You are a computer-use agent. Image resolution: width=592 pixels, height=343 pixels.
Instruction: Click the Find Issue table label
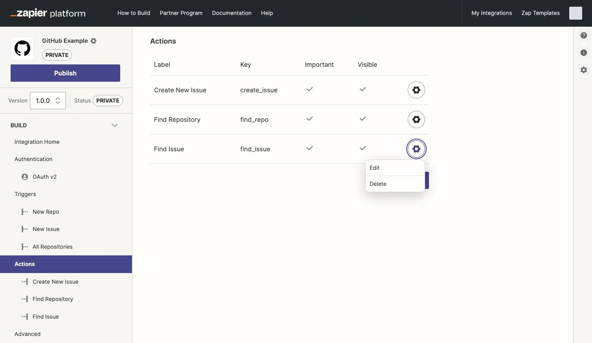pyautogui.click(x=169, y=149)
